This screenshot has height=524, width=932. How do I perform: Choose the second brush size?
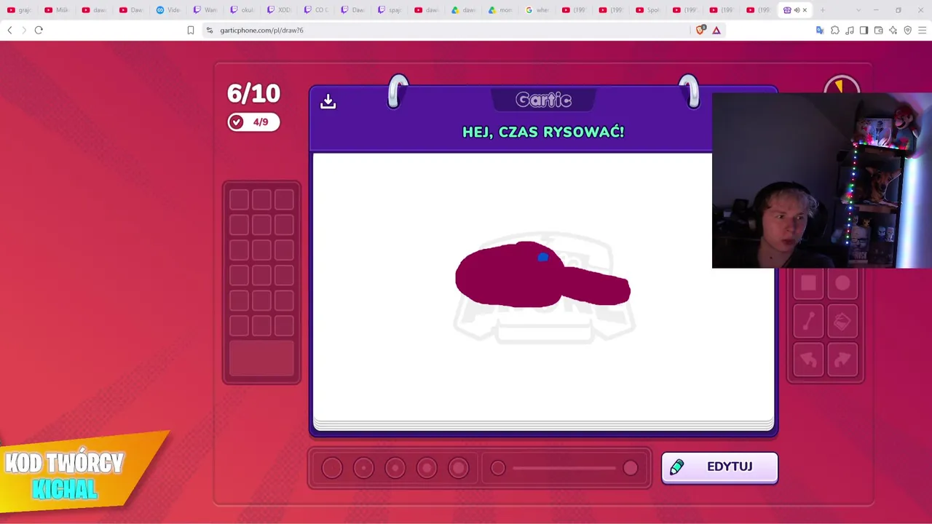(363, 468)
